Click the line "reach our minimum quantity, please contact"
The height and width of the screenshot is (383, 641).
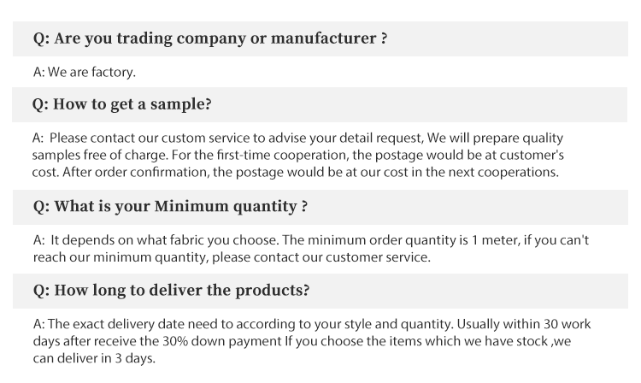point(231,256)
